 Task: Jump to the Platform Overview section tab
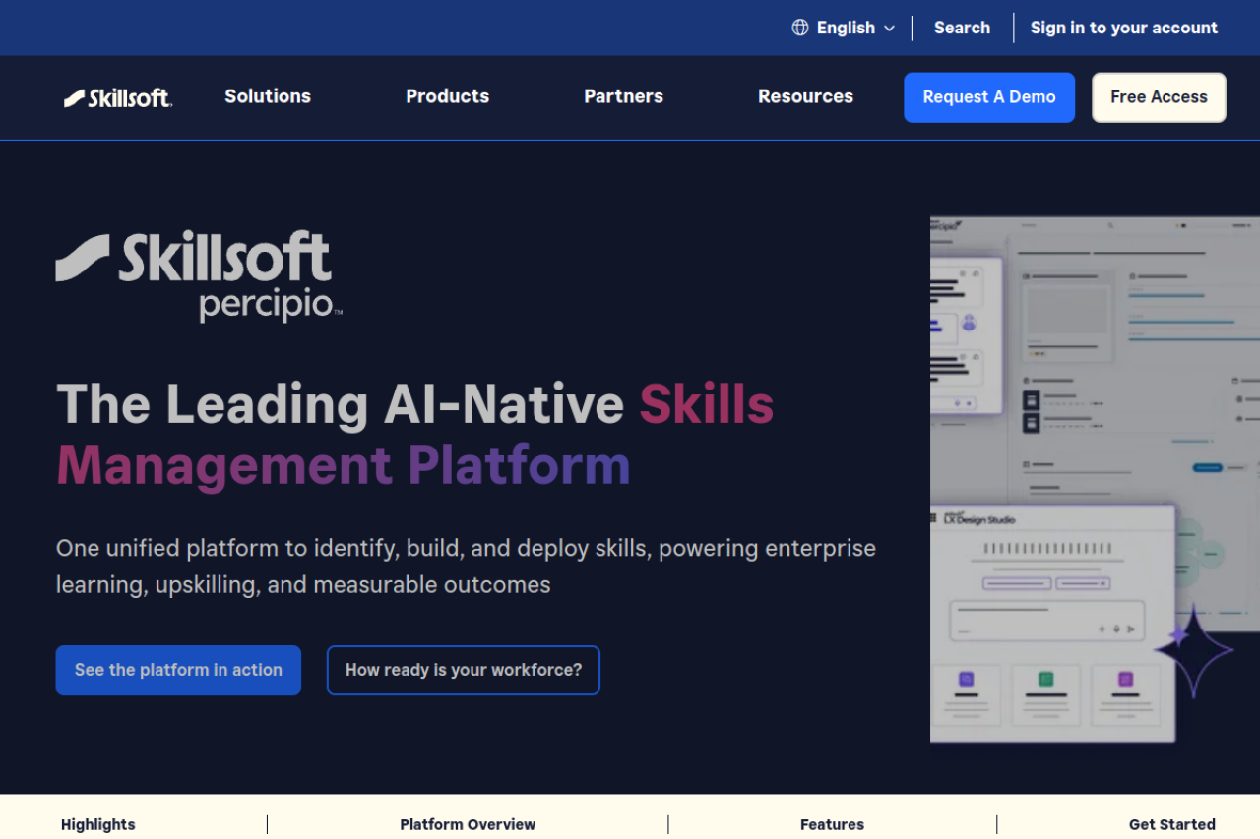pyautogui.click(x=468, y=824)
